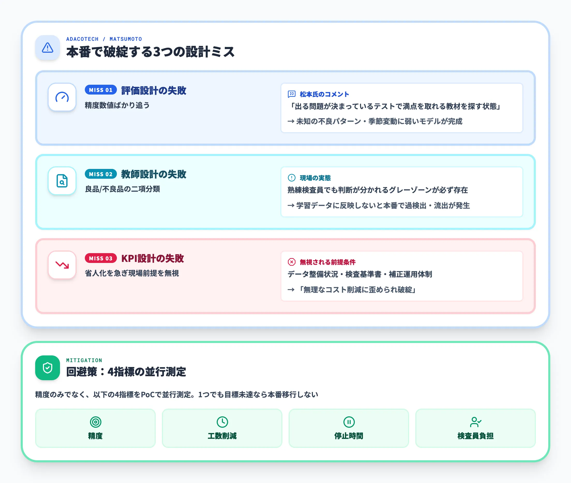The height and width of the screenshot is (483, 571).
Task: Click the warning triangle icon in the header
Action: point(47,48)
